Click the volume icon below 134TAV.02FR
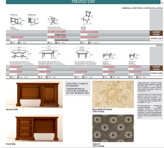 point(39,77)
